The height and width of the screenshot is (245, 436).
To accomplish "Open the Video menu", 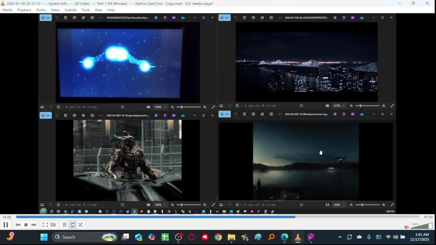I will click(x=55, y=10).
